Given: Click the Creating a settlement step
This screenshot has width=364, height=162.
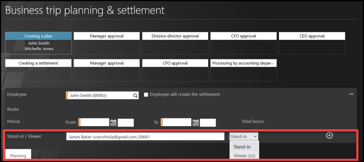Looking at the screenshot, I should (x=38, y=63).
